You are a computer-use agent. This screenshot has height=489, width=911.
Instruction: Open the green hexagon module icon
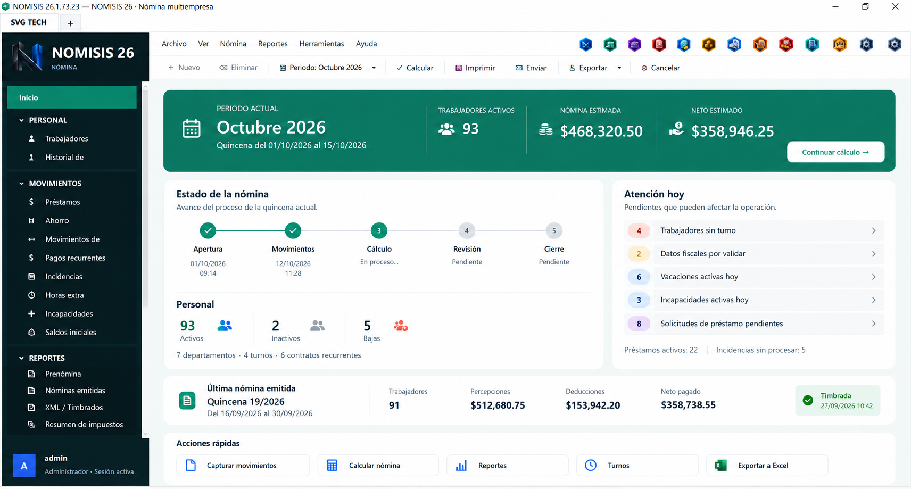tap(610, 45)
